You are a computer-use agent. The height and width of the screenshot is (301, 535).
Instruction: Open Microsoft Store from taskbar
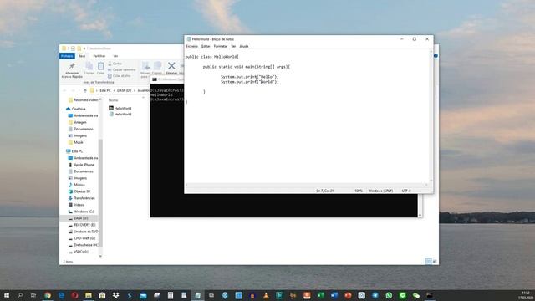coord(102,295)
